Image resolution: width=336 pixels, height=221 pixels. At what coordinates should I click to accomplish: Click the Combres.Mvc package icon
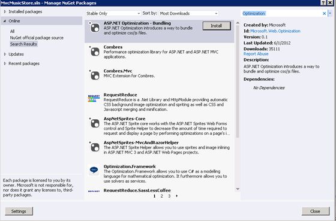tap(94, 75)
